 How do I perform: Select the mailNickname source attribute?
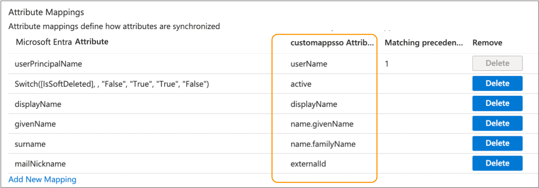pos(40,164)
